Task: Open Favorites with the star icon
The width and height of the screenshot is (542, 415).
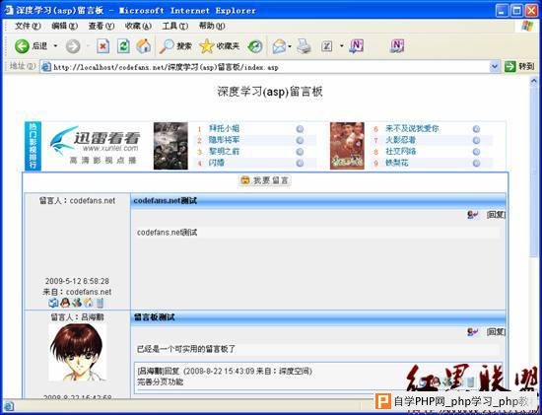Action: (207, 46)
